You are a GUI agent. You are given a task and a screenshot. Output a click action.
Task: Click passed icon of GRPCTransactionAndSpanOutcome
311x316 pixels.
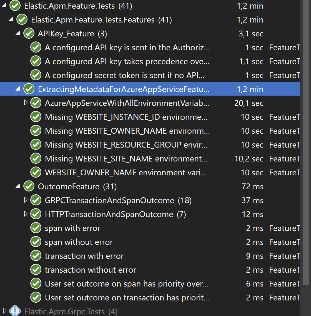(36, 200)
